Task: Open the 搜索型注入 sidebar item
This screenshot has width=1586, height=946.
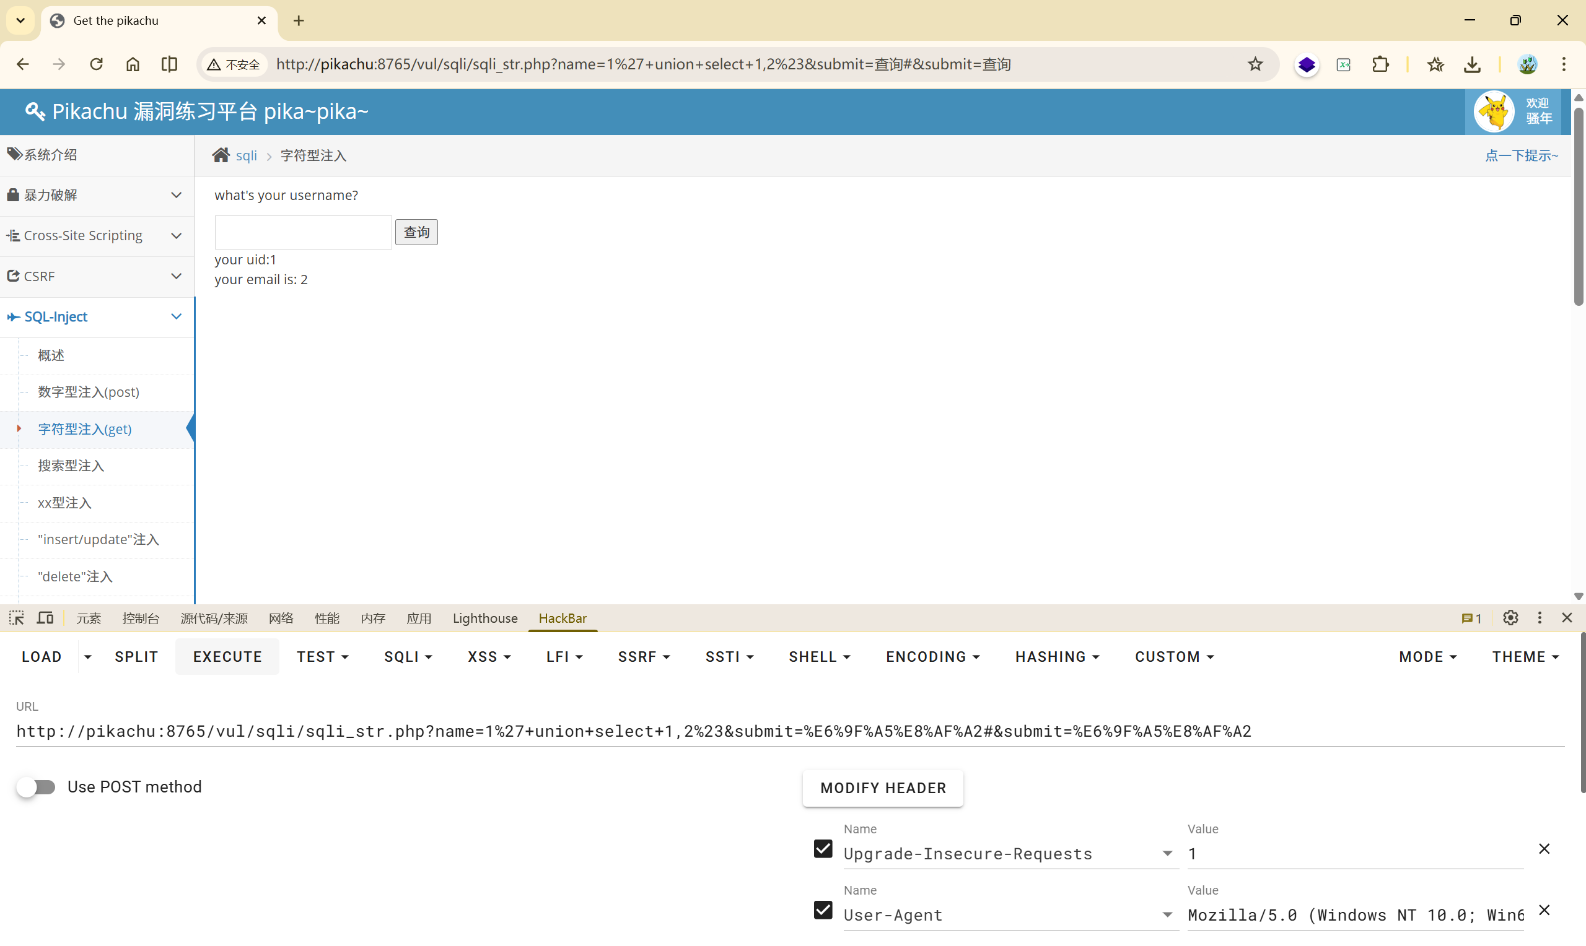Action: [71, 466]
